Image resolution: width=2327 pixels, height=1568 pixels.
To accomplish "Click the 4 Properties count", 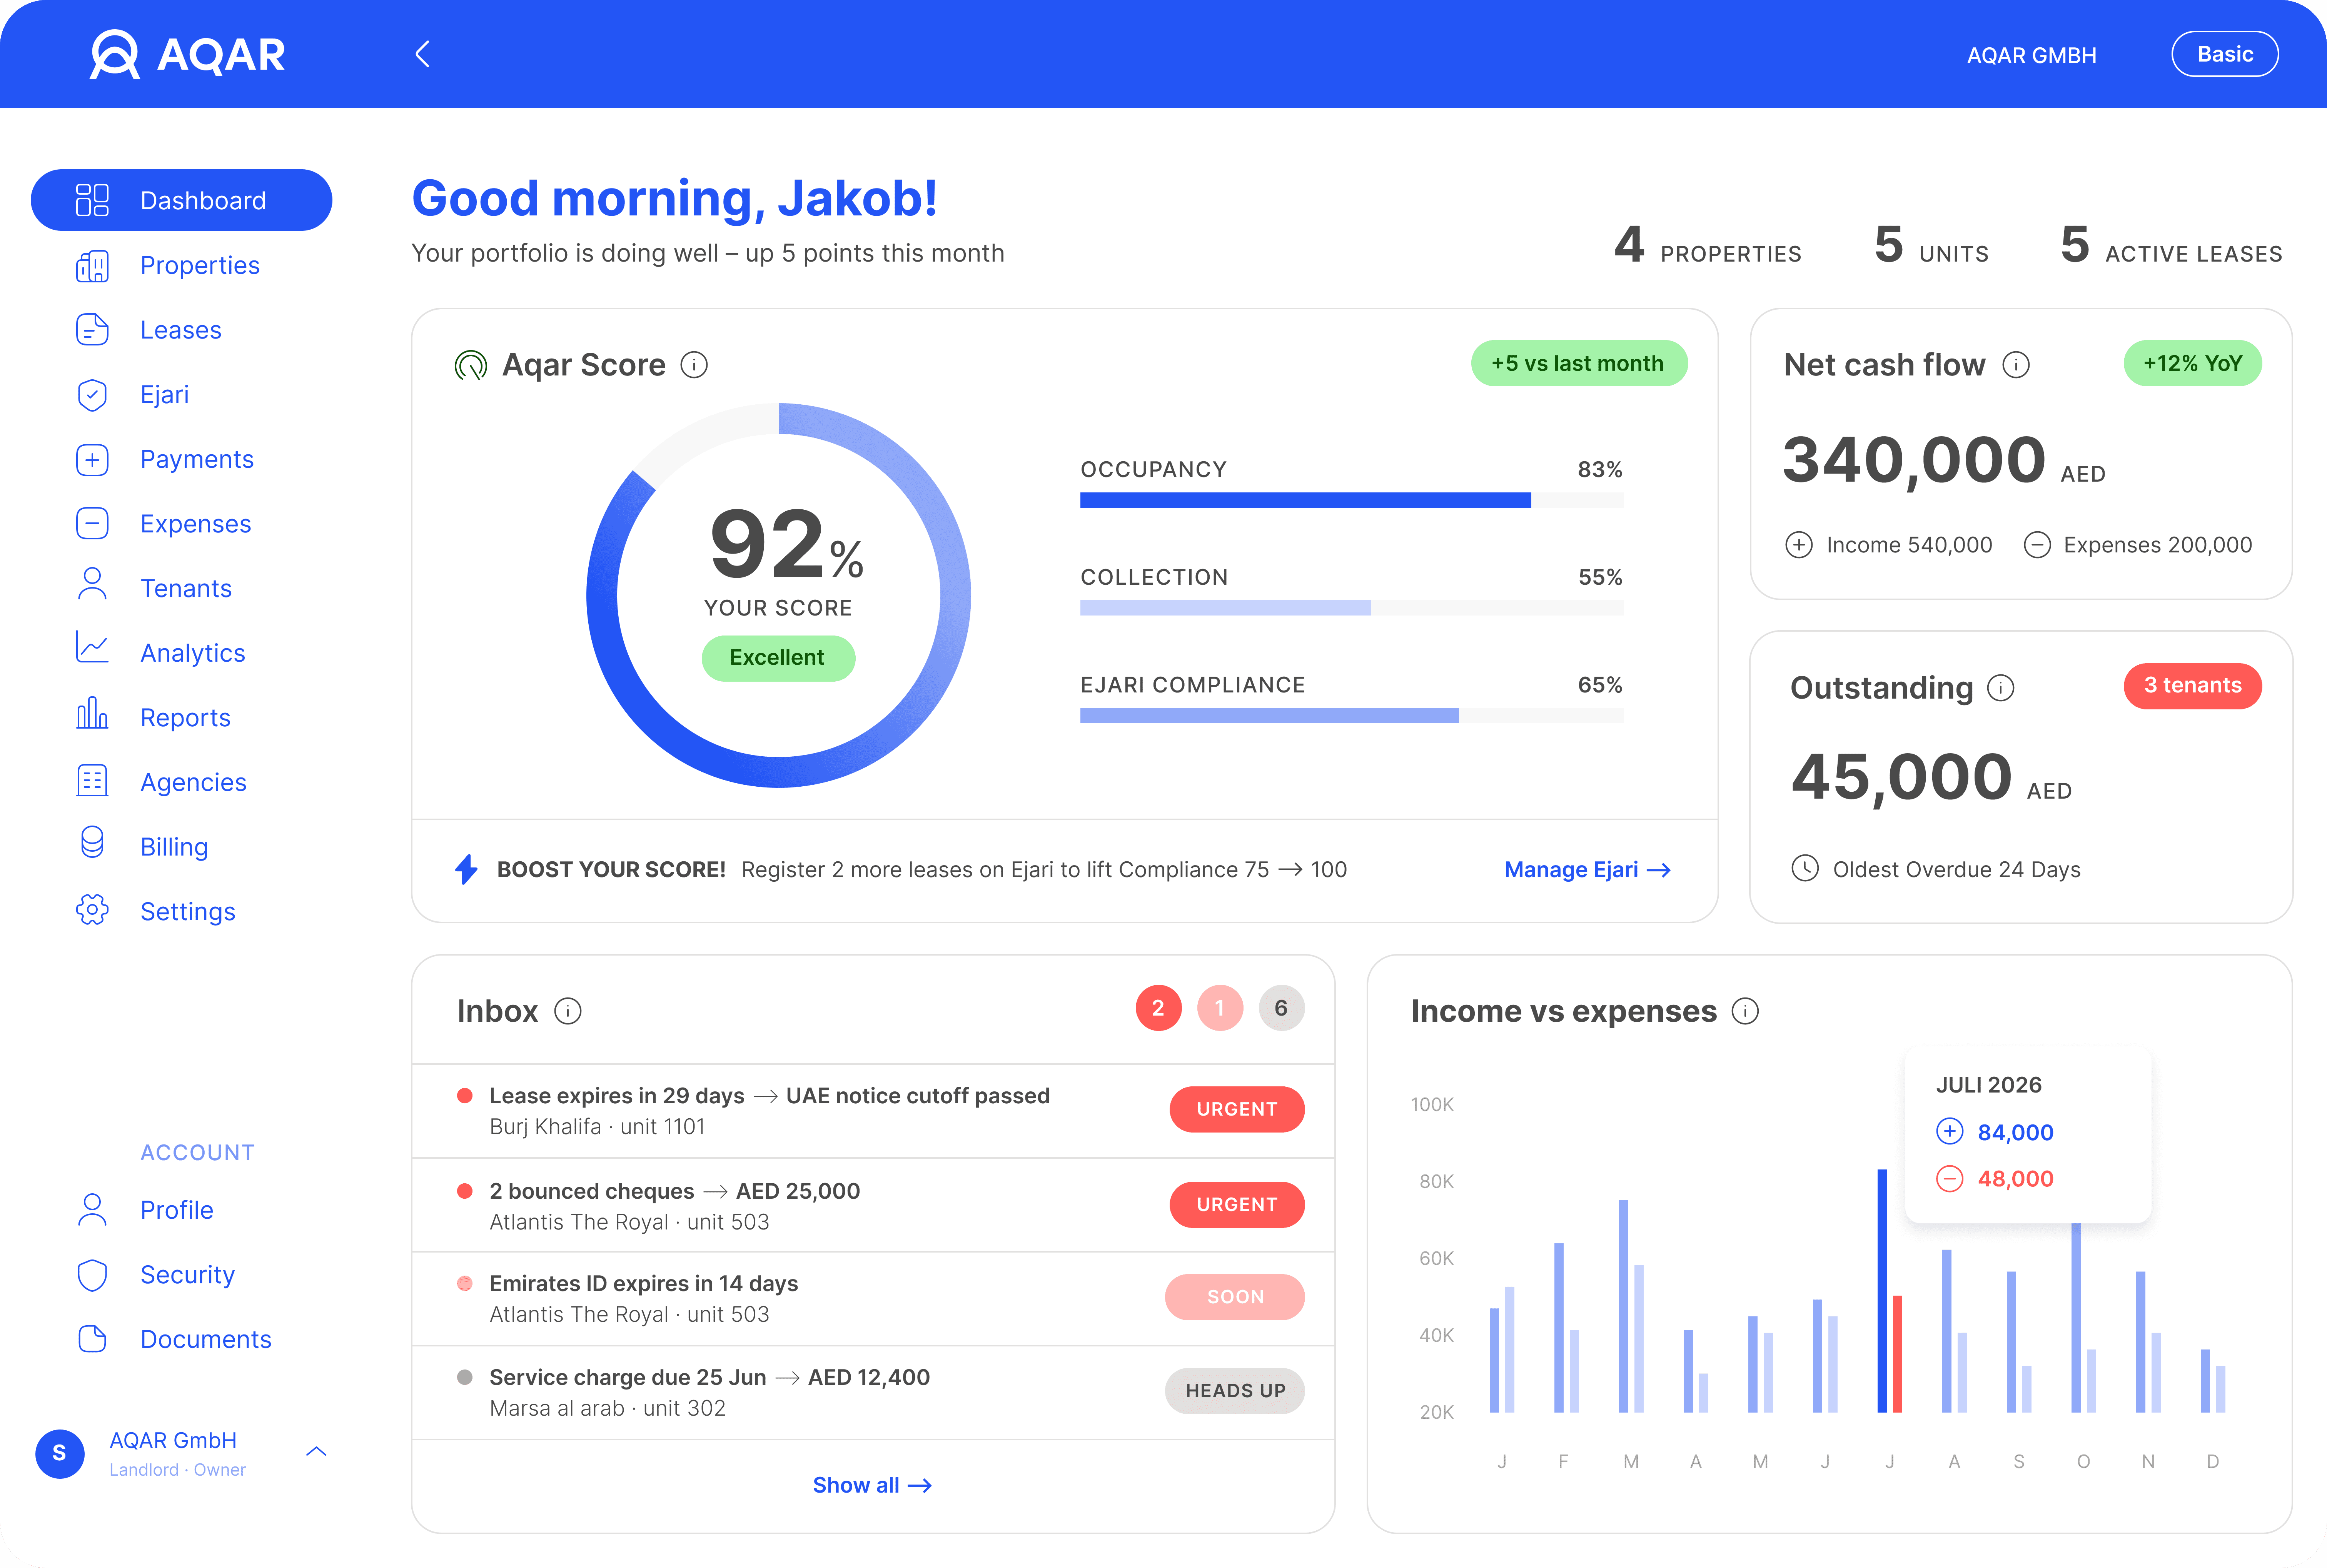I will point(1708,246).
